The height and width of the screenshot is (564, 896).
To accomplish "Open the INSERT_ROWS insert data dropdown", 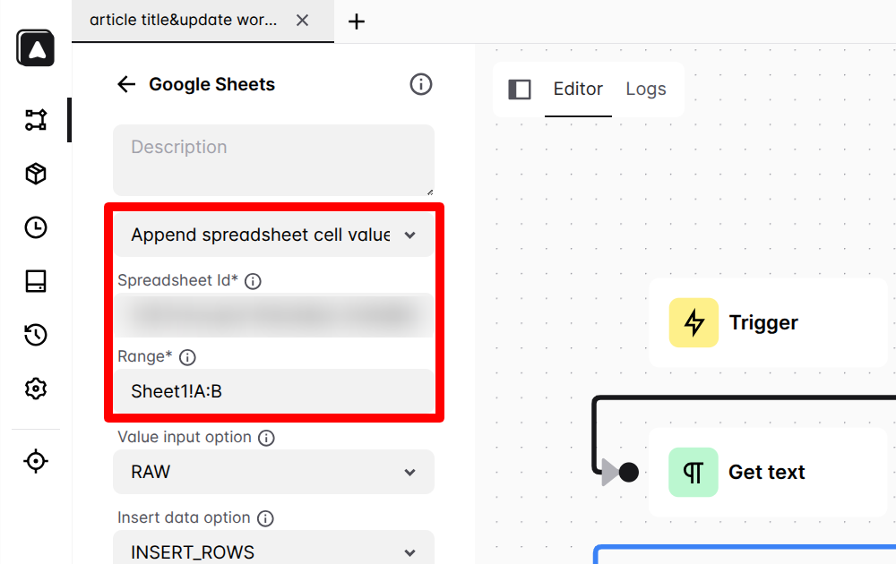I will pyautogui.click(x=273, y=549).
